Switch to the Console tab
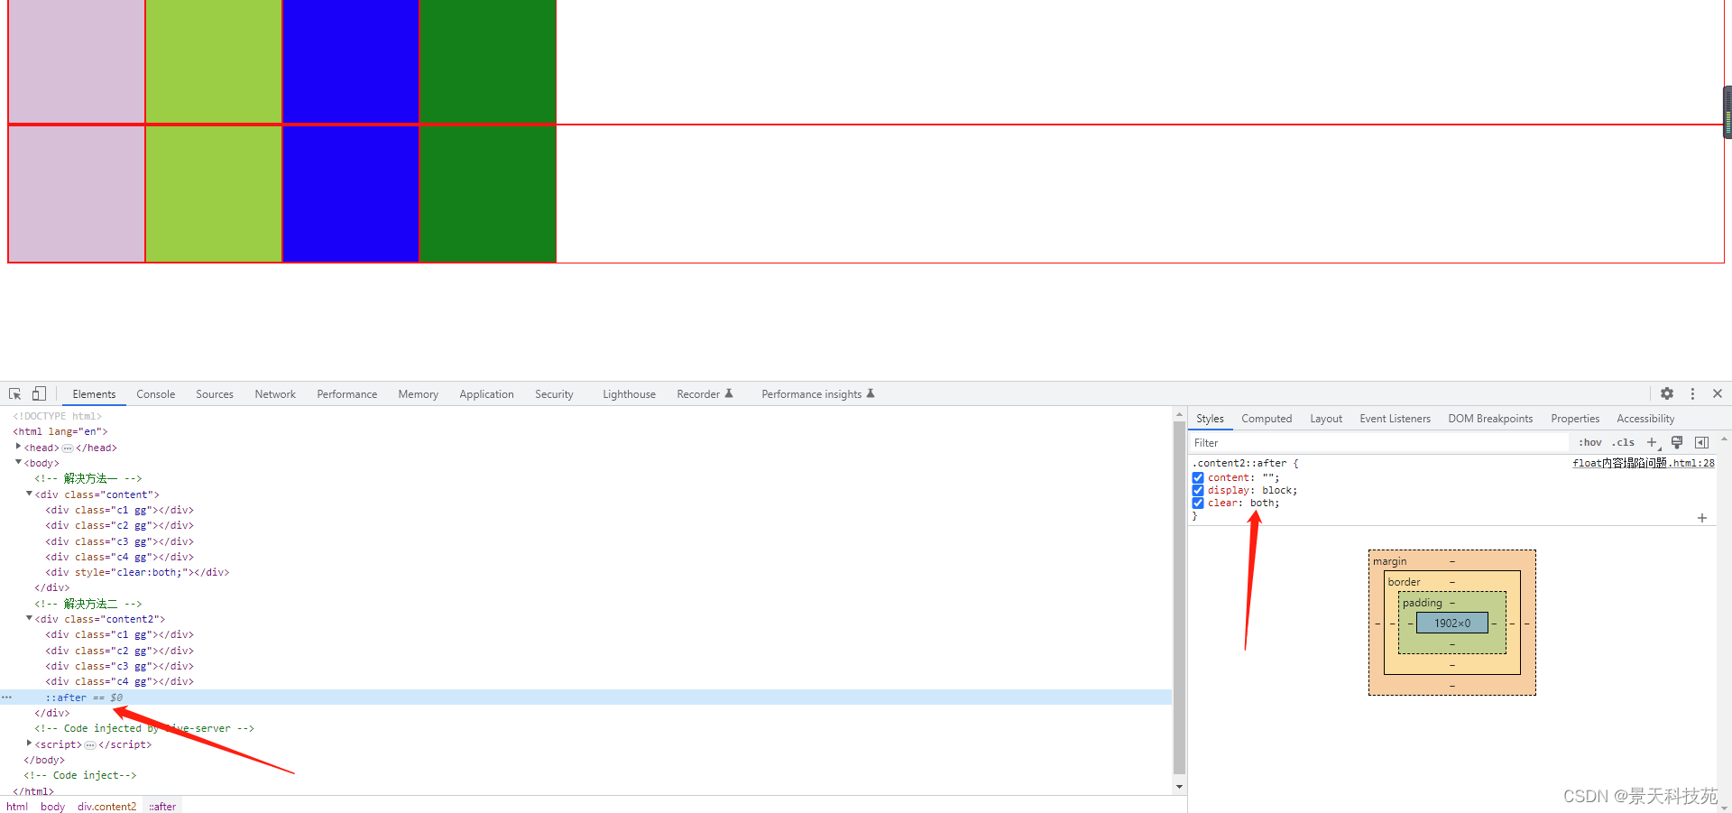The height and width of the screenshot is (813, 1732). click(155, 394)
